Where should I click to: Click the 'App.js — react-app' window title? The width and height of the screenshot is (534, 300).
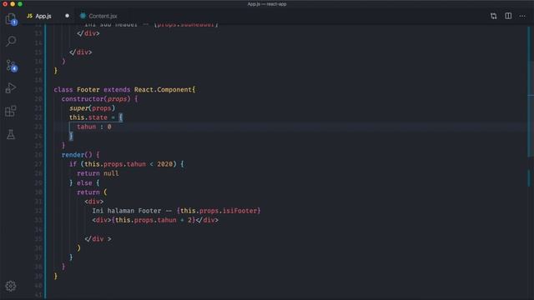267,4
